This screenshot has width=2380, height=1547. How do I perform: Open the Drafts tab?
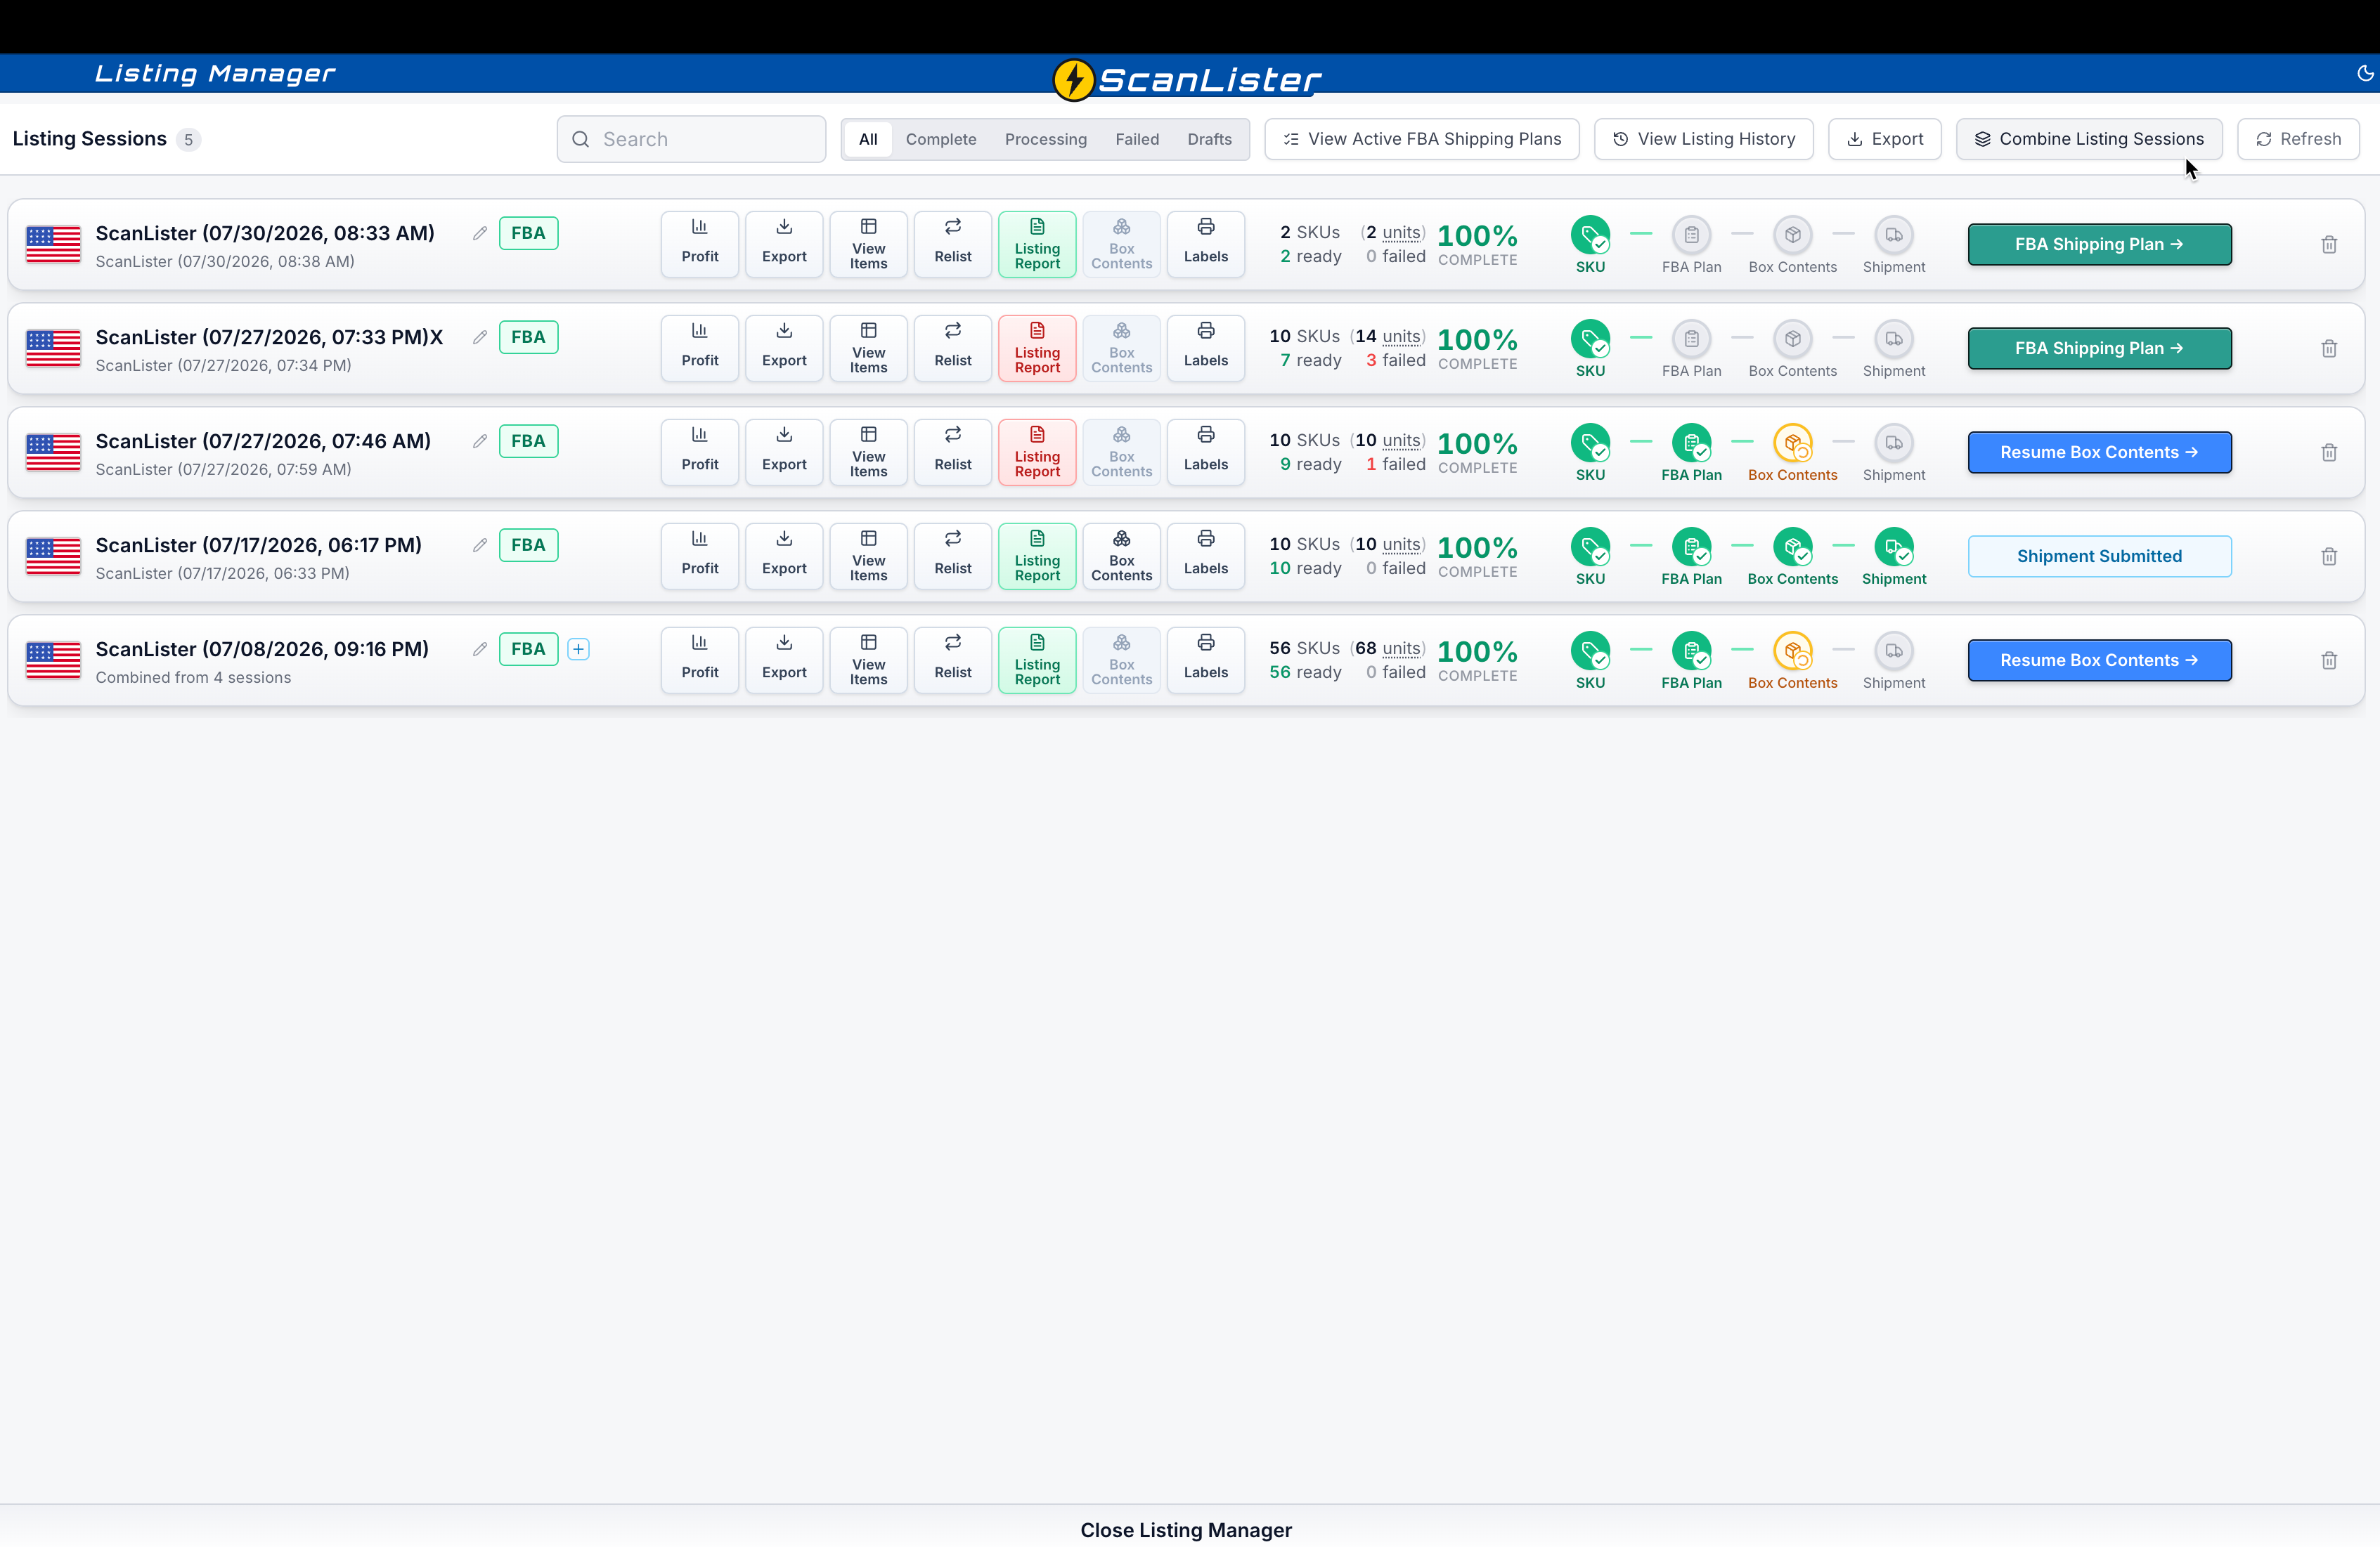pyautogui.click(x=1209, y=139)
